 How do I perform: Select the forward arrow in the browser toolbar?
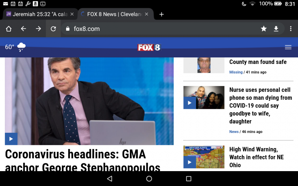(x=38, y=29)
